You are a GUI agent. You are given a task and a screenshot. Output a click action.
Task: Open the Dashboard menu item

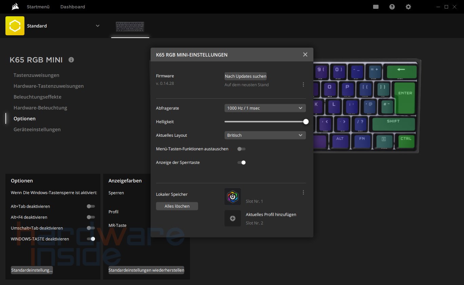click(72, 7)
